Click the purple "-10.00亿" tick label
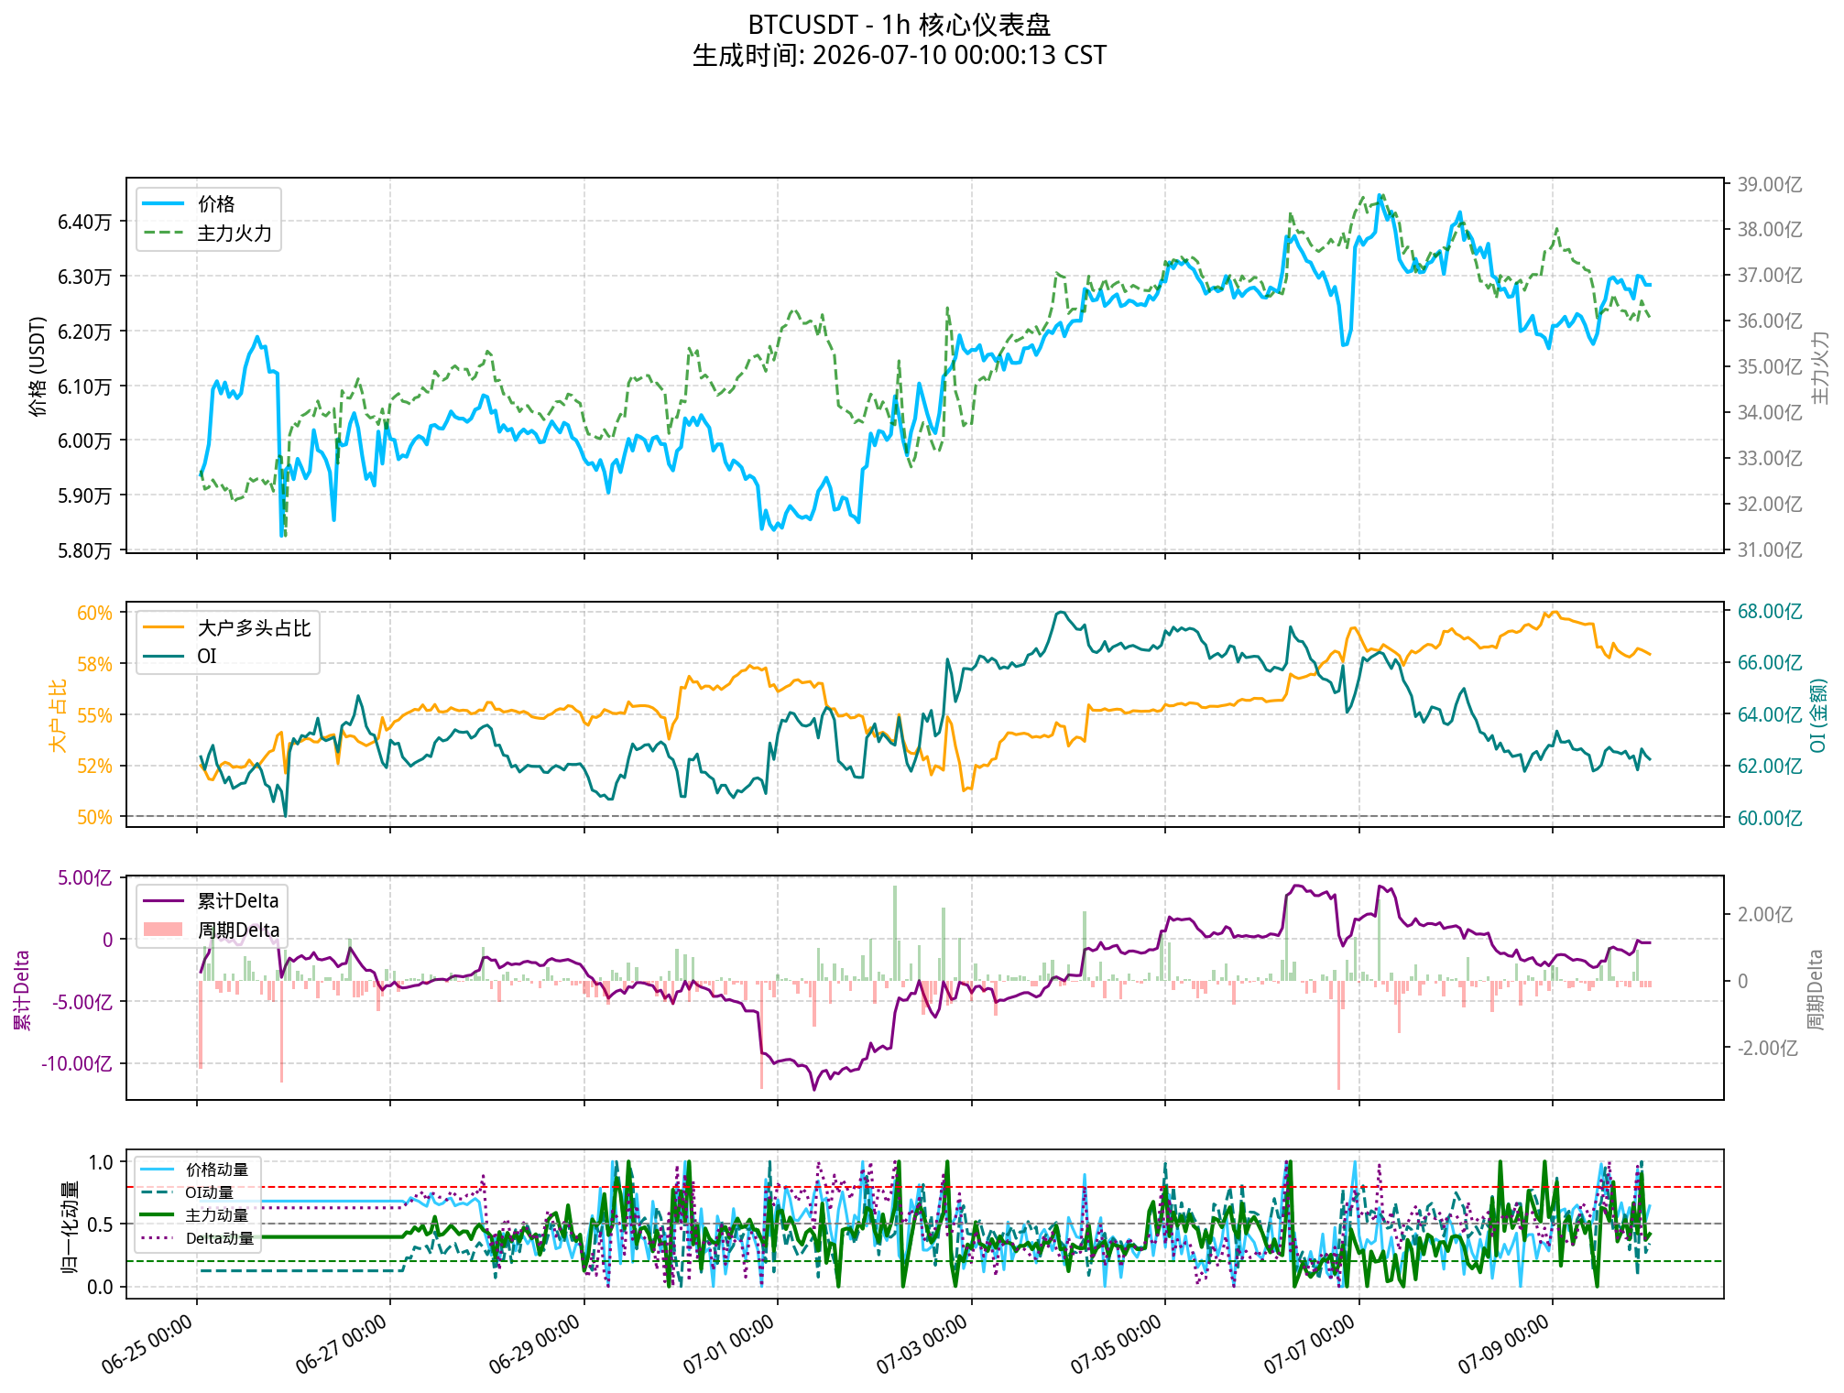Viewport: 1844px width, 1393px height. click(x=77, y=1064)
